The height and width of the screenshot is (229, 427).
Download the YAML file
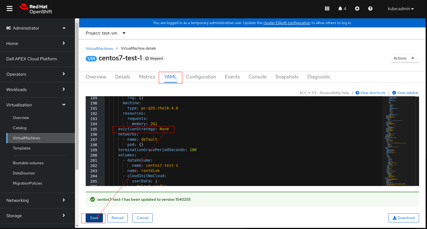click(x=403, y=218)
